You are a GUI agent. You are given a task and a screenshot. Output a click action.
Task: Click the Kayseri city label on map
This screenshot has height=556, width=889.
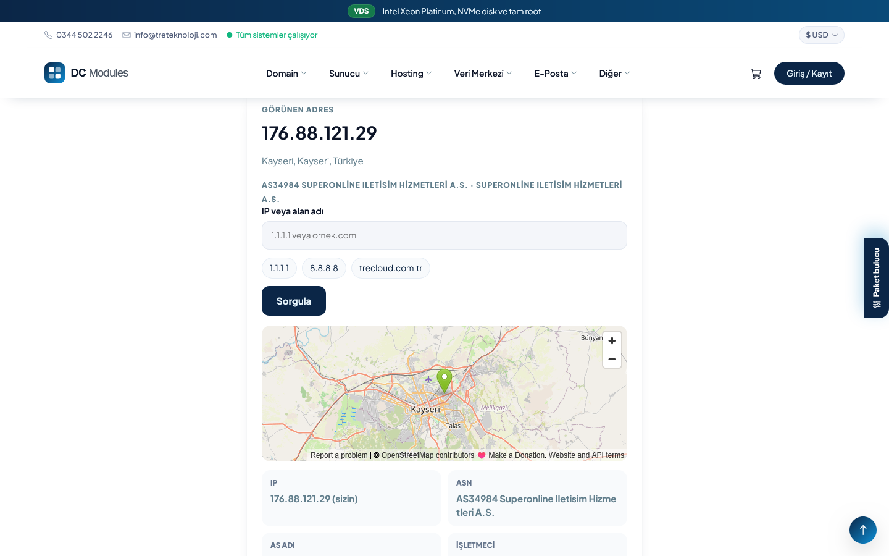pyautogui.click(x=425, y=410)
